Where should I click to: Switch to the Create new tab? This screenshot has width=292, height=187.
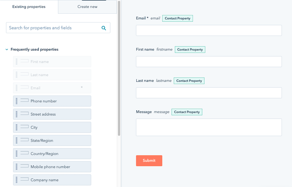pos(87,6)
